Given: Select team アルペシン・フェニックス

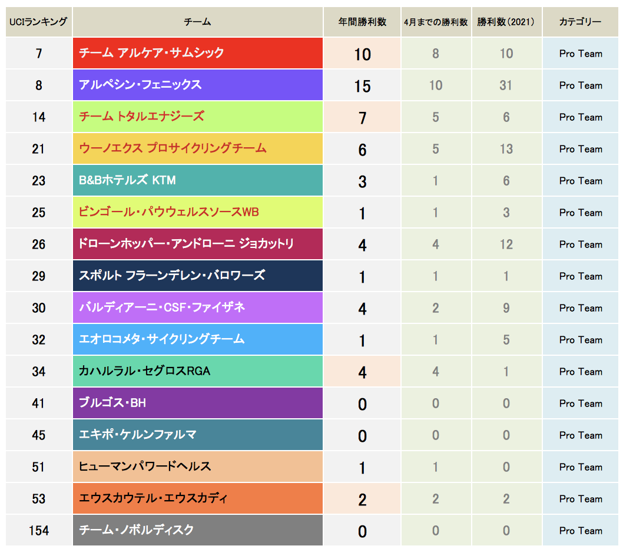Looking at the screenshot, I should tap(197, 85).
